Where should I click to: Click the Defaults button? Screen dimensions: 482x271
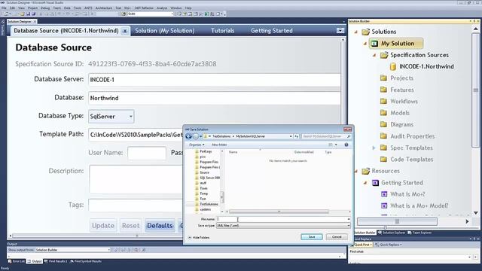click(x=160, y=226)
